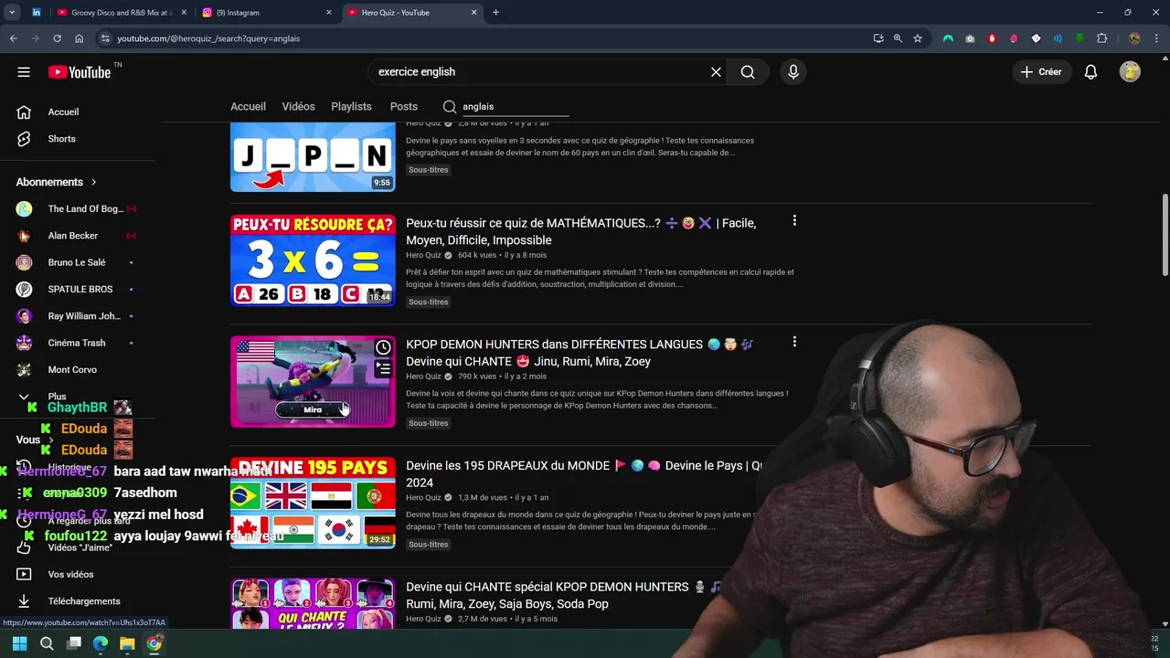Image resolution: width=1170 pixels, height=658 pixels.
Task: Open Accueil in the sidebar
Action: click(x=64, y=112)
